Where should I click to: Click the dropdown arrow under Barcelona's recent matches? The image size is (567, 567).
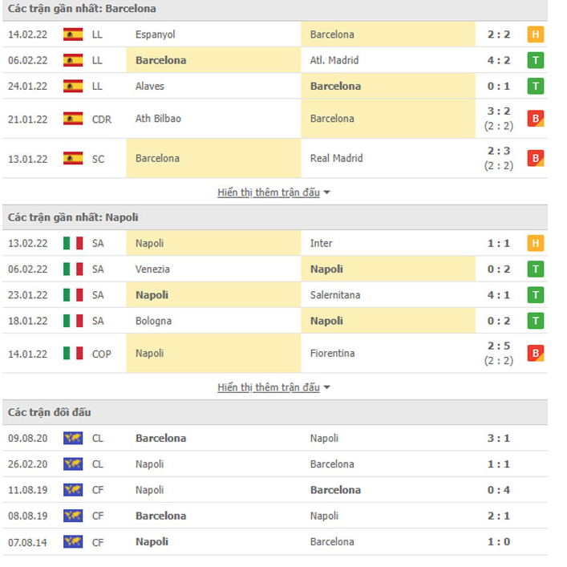pyautogui.click(x=327, y=193)
